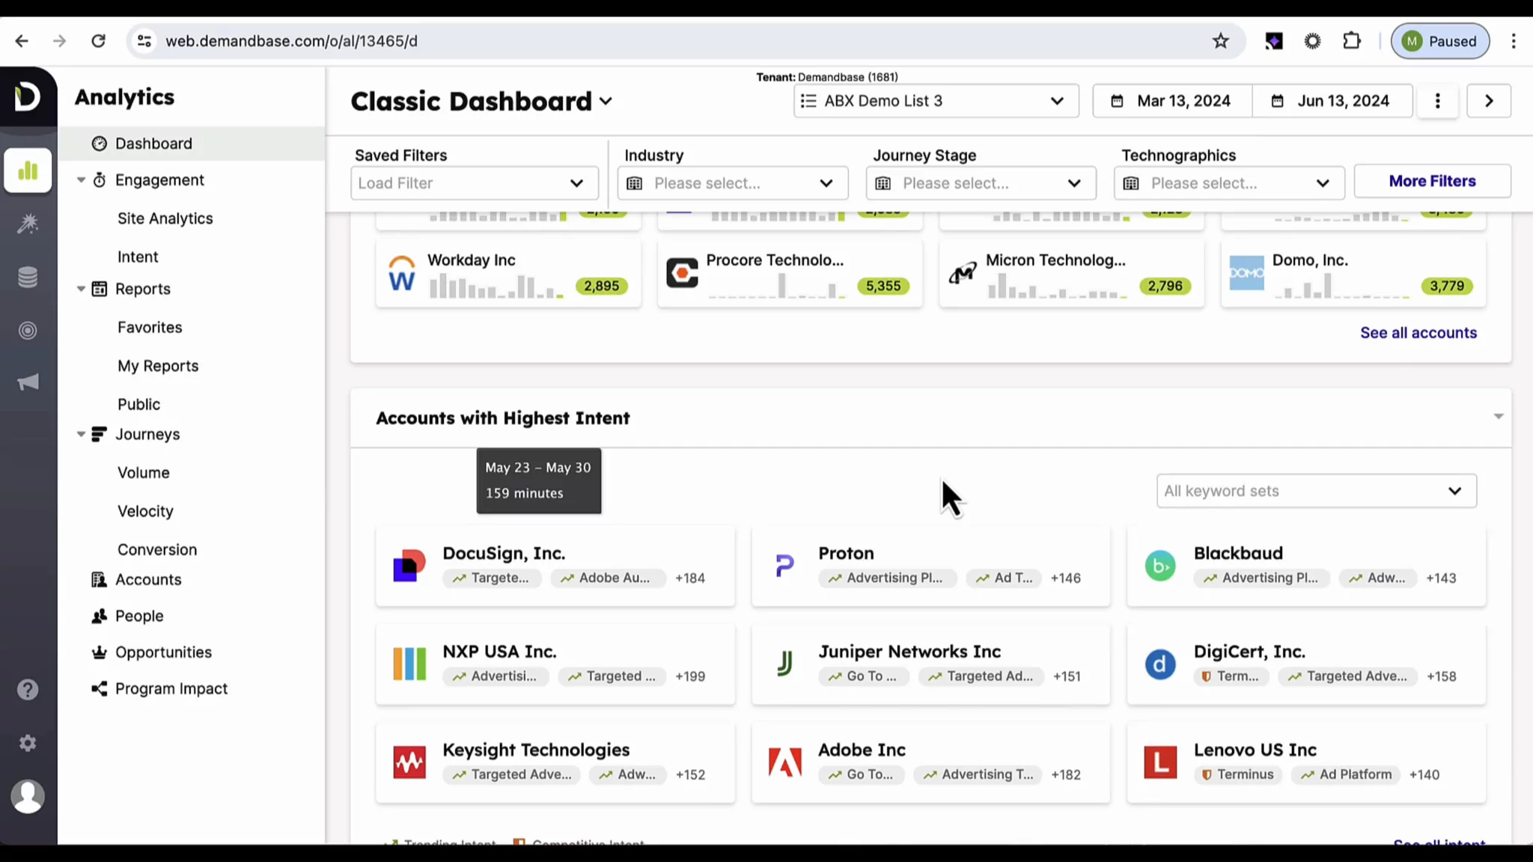Click the More Filters button
The height and width of the screenshot is (862, 1533).
point(1431,181)
